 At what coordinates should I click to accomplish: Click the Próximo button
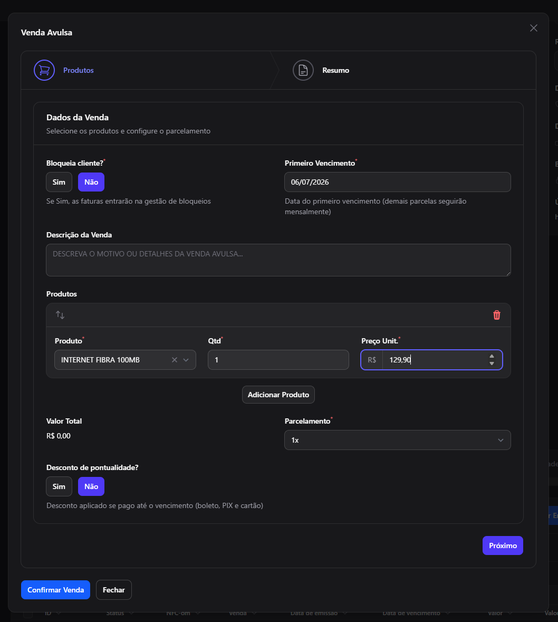coord(503,546)
